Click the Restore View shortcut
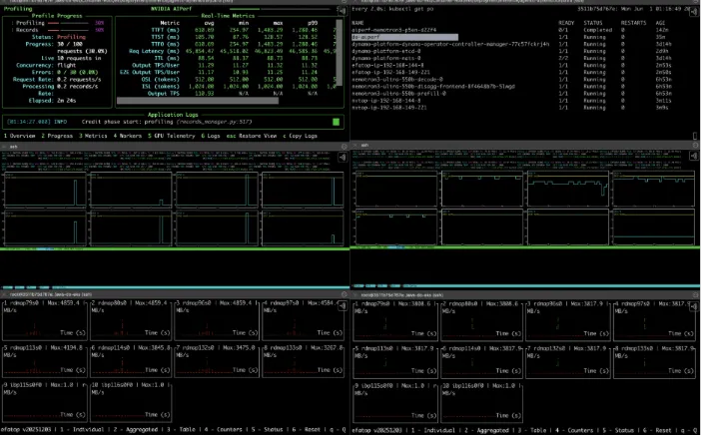 (x=252, y=136)
